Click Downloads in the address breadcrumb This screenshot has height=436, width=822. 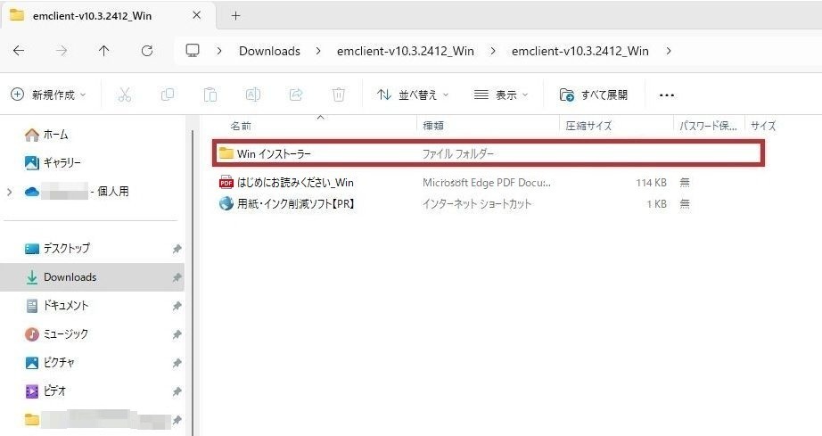[x=269, y=51]
